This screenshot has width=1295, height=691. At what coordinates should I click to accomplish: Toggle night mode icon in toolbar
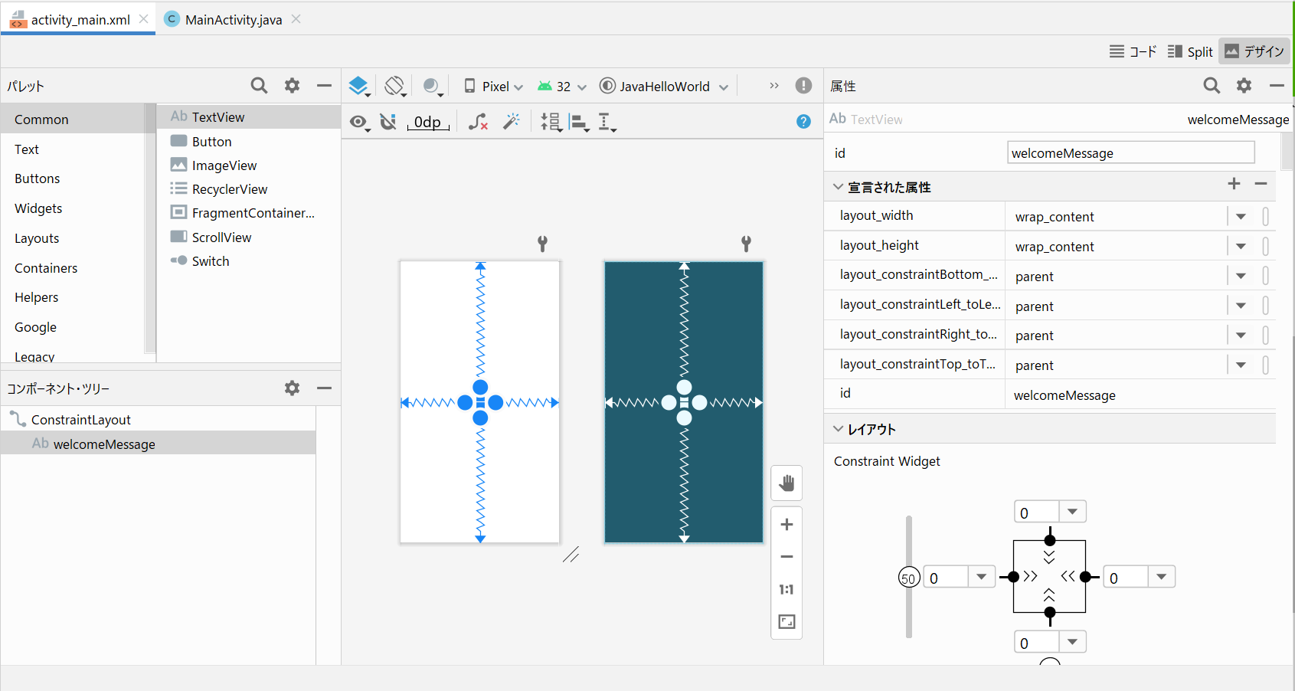point(433,86)
